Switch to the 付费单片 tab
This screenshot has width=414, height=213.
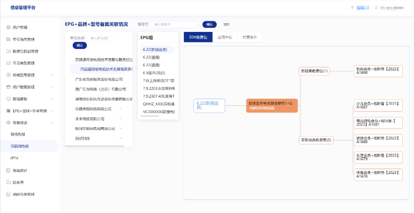pyautogui.click(x=250, y=37)
